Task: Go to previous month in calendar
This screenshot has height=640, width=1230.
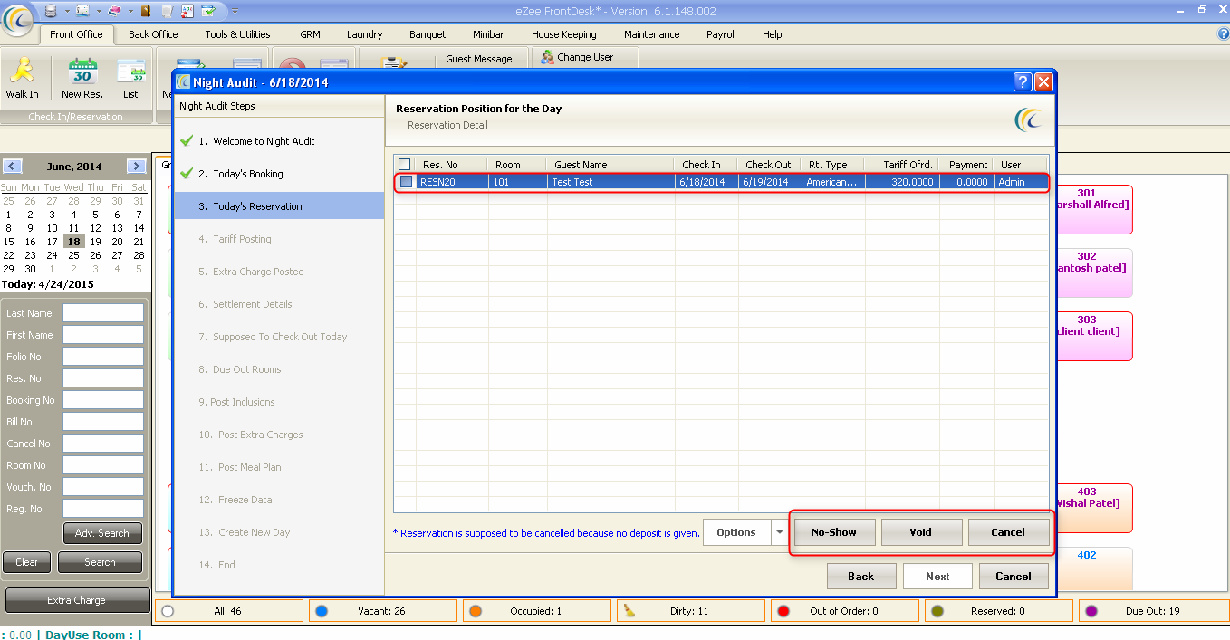Action: 12,166
